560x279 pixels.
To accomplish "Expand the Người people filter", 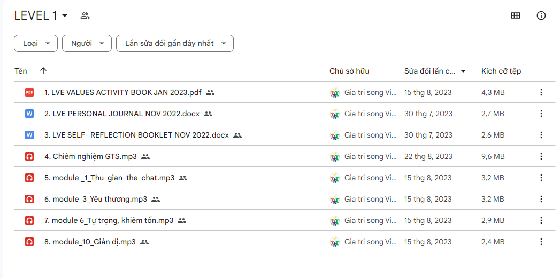I will pos(87,43).
